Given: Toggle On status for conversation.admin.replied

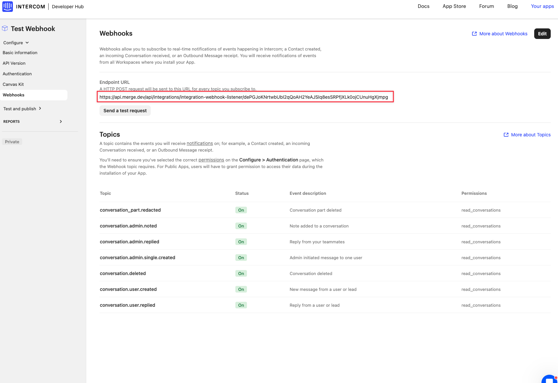Looking at the screenshot, I should (241, 242).
